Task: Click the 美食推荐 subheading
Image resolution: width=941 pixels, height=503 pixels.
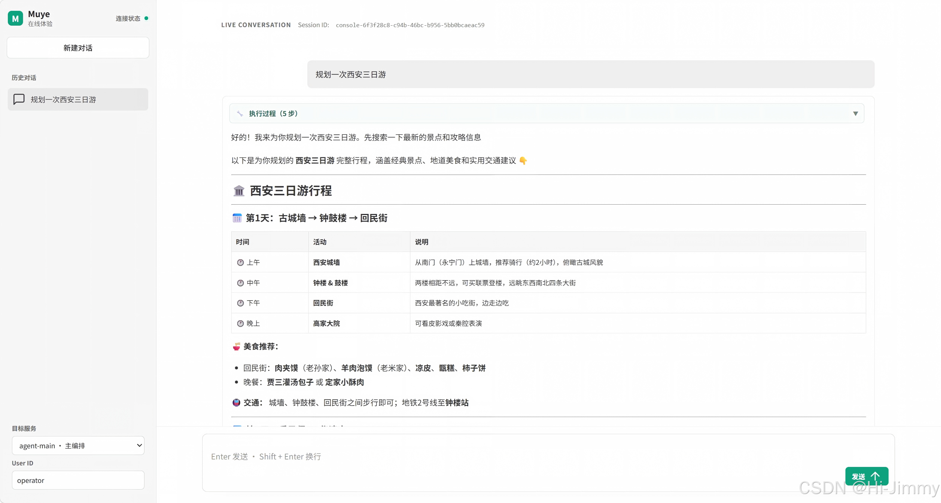Action: point(261,346)
